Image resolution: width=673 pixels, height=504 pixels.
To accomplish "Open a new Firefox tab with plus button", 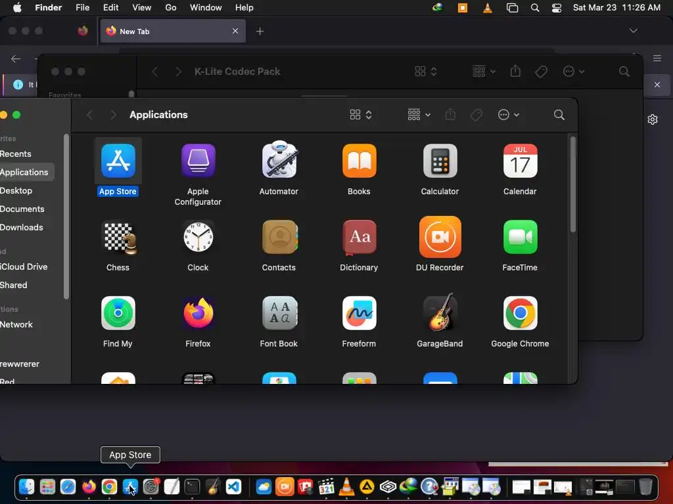I will point(260,31).
